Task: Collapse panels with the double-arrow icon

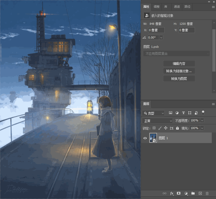Action: pyautogui.click(x=209, y=2)
